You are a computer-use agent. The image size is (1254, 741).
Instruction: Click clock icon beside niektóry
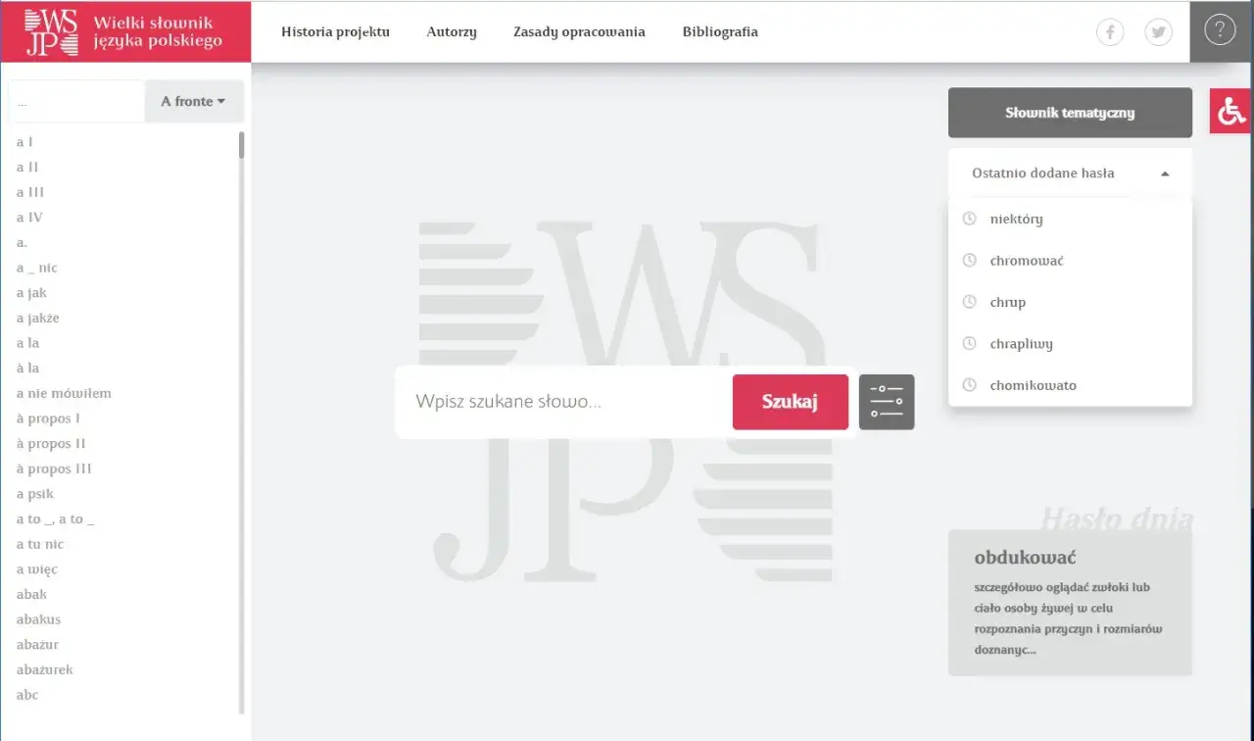(970, 219)
